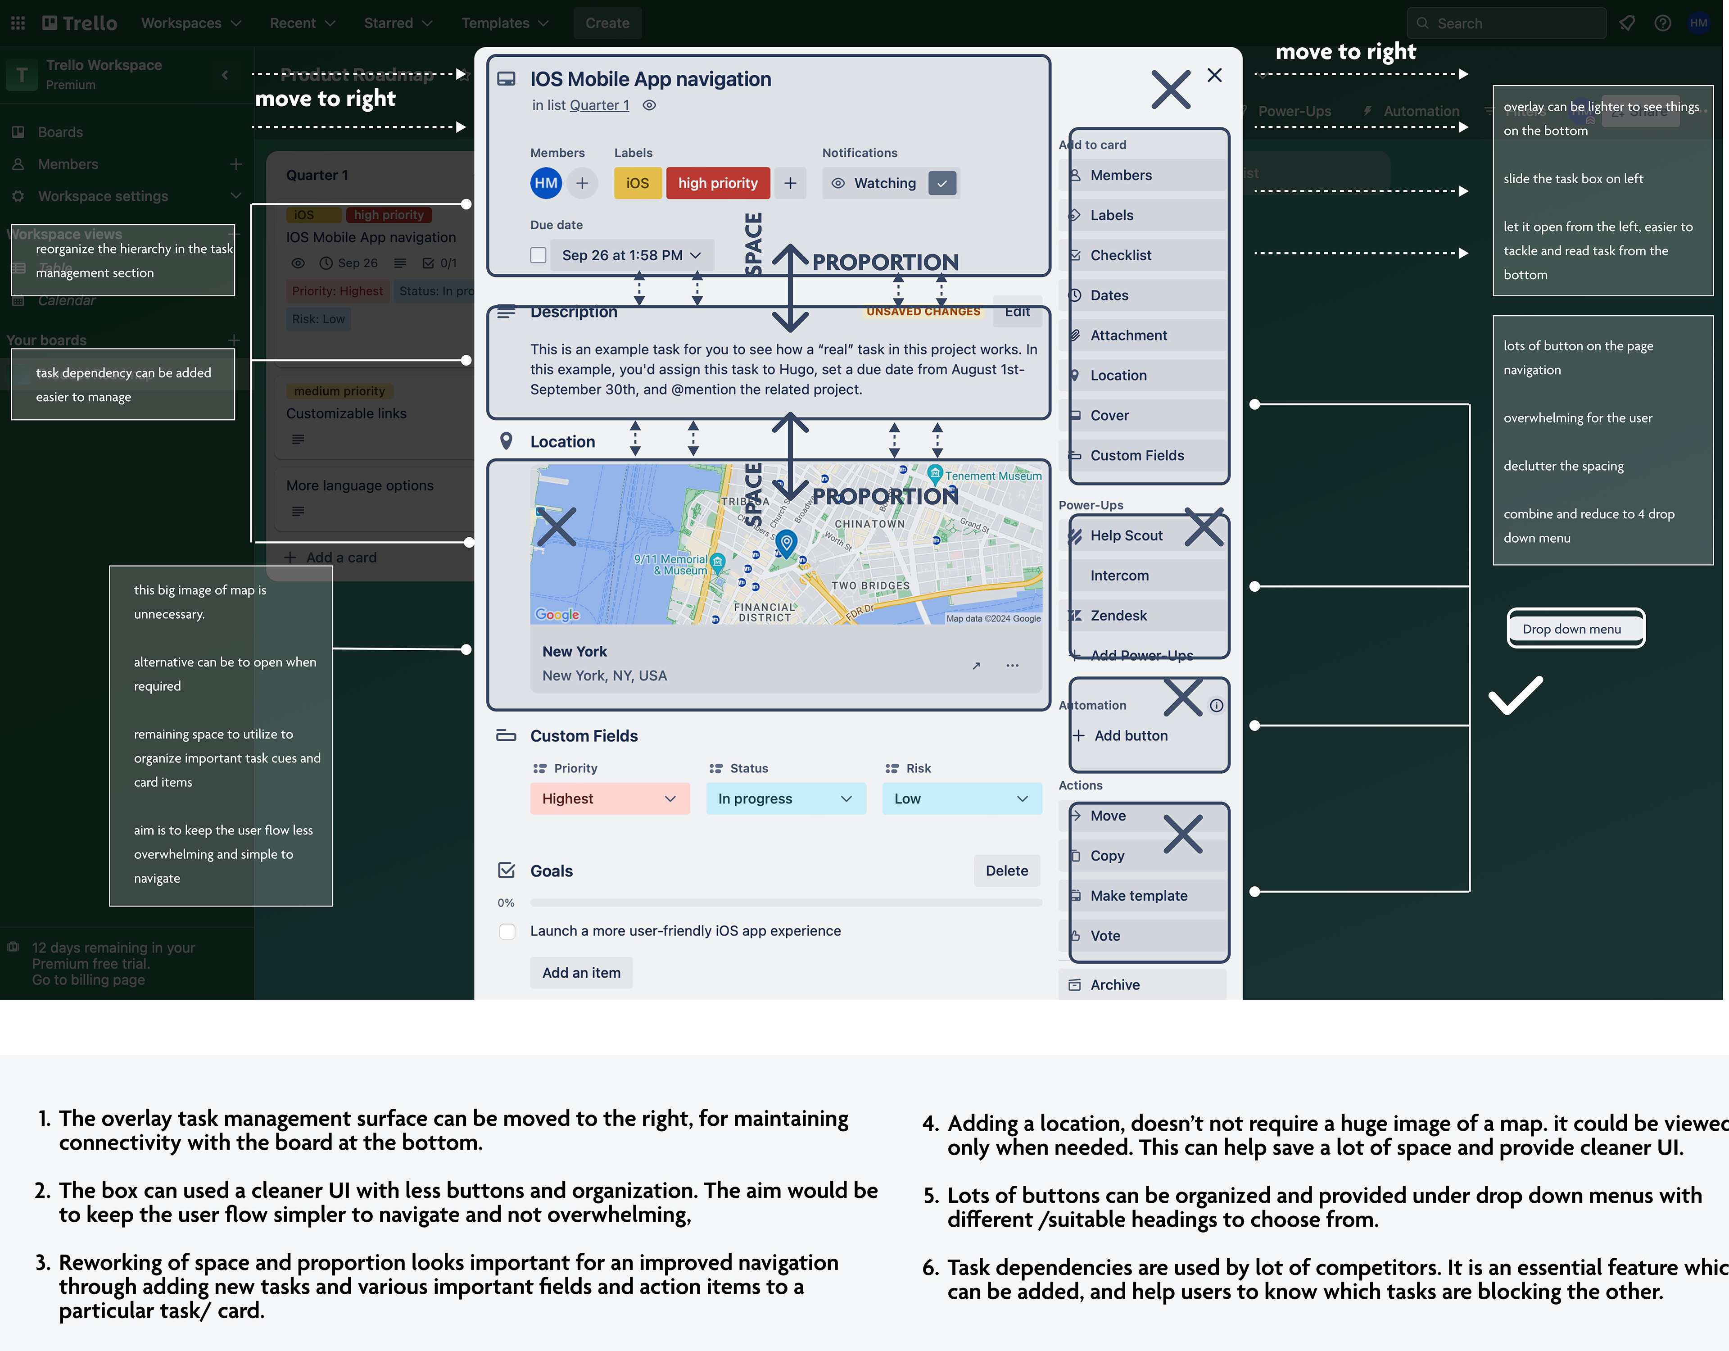Viewport: 1729px width, 1351px height.
Task: Open the Status In progress dropdown
Action: coord(786,798)
